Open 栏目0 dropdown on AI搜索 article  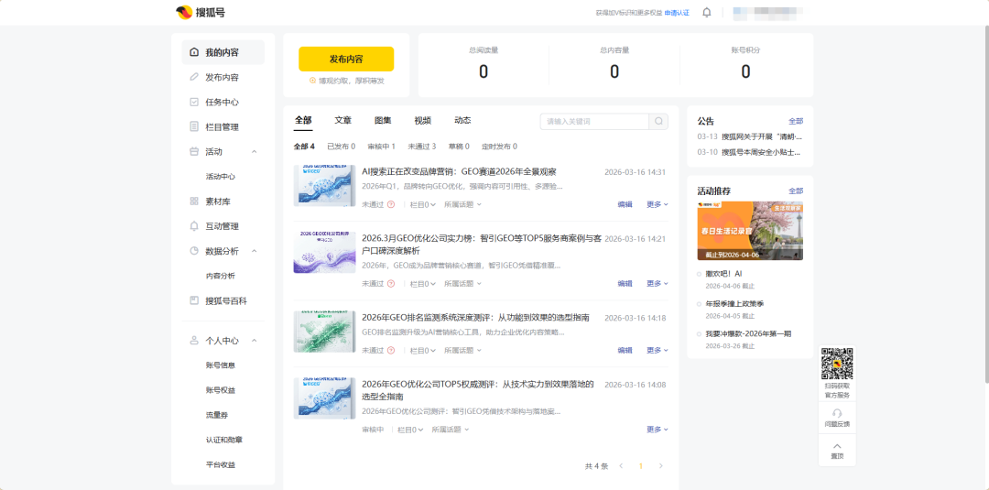click(x=423, y=204)
